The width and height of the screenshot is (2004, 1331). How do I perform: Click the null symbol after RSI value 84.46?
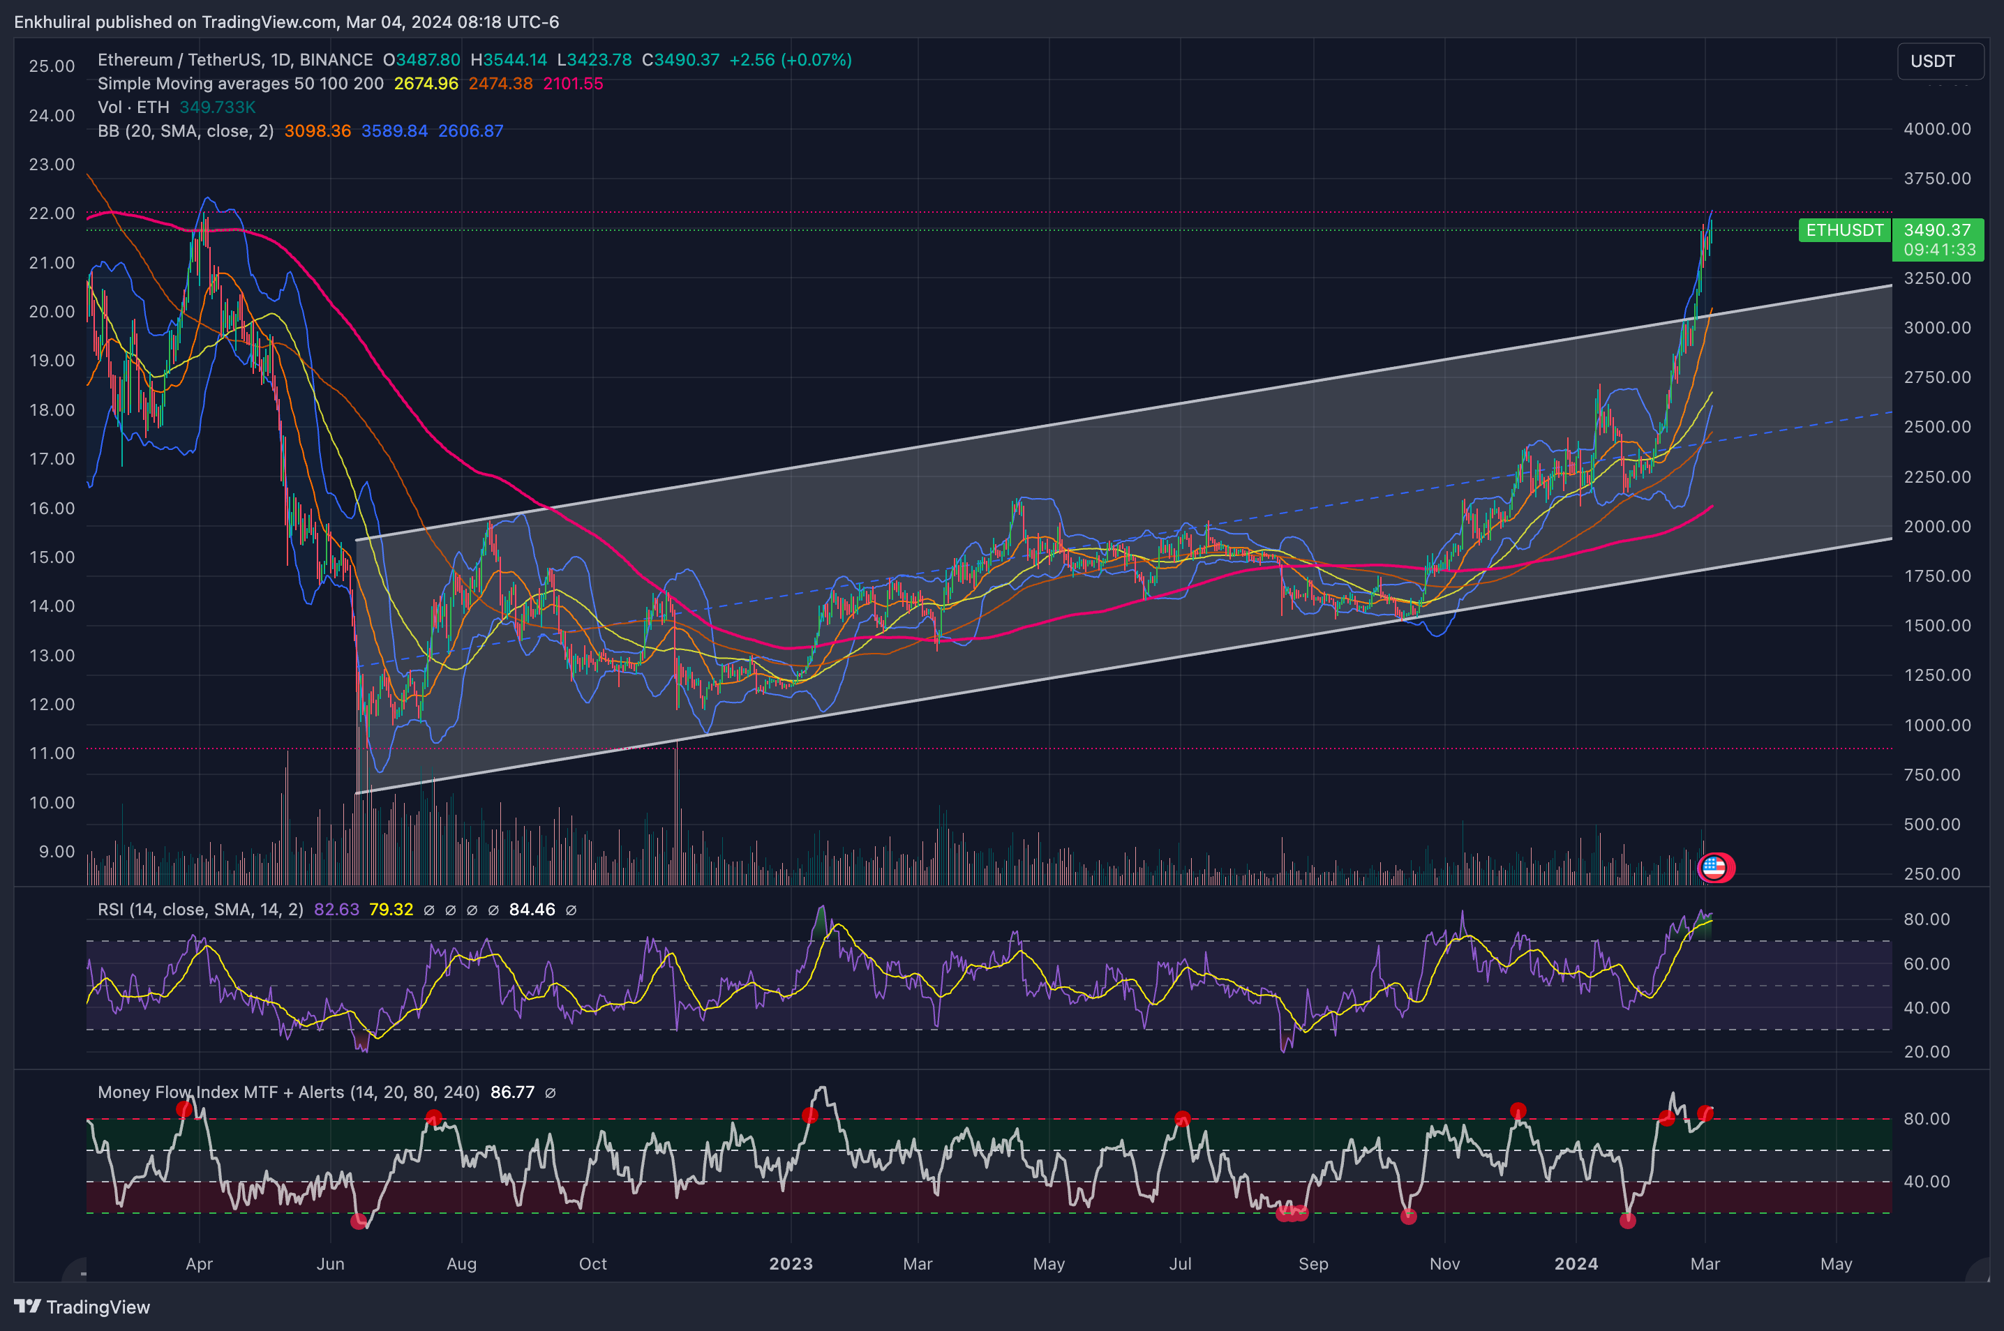[x=571, y=910]
